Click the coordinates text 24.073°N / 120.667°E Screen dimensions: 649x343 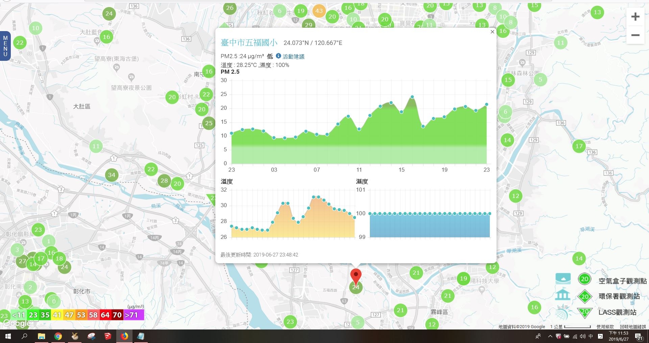313,43
